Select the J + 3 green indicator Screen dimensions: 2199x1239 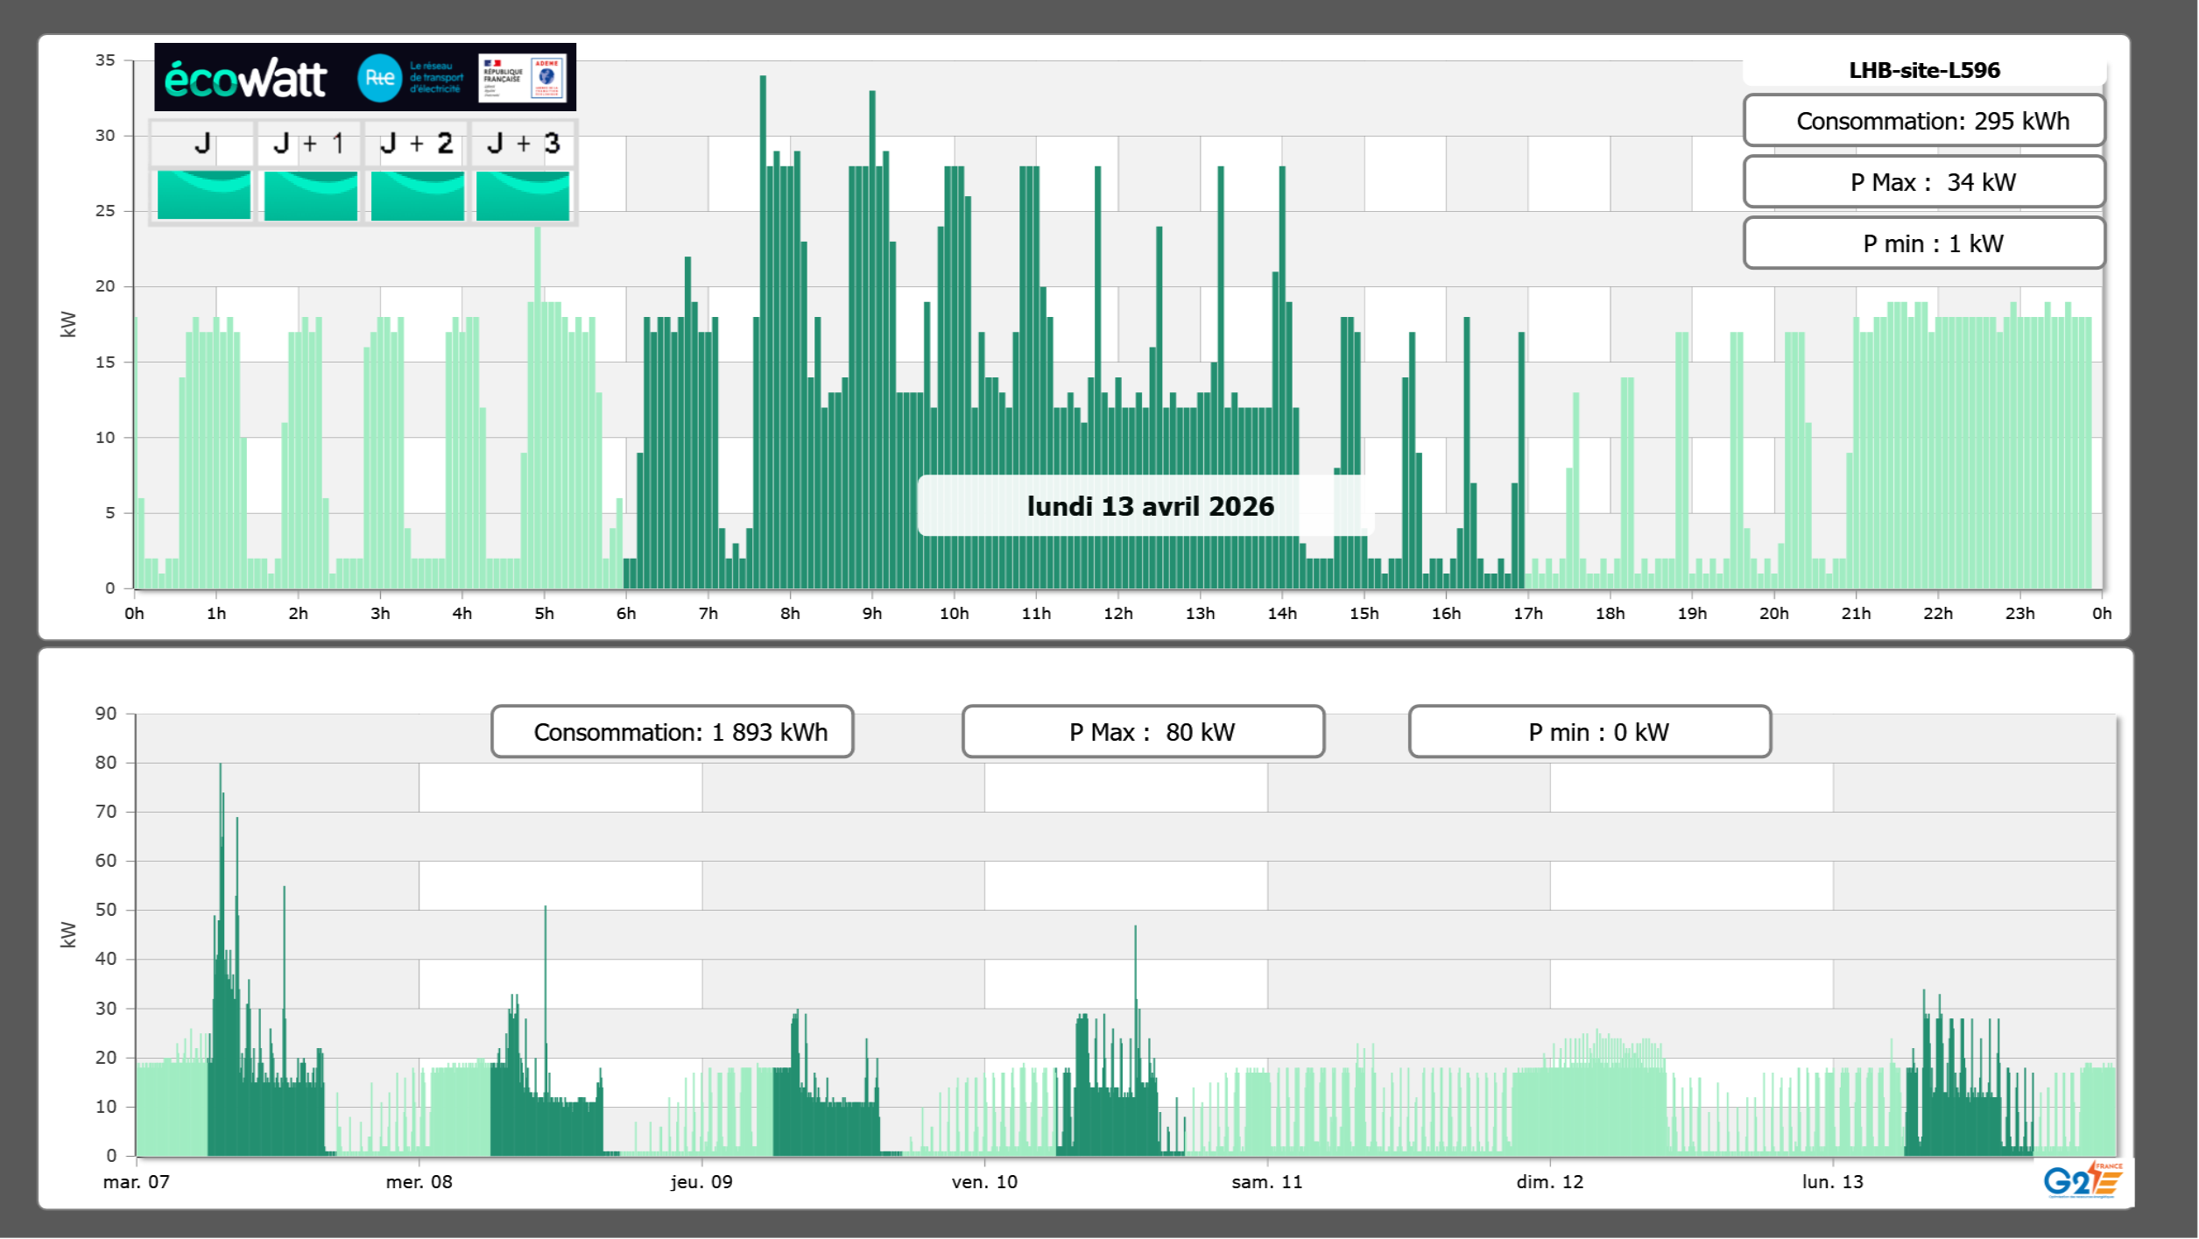tap(523, 194)
